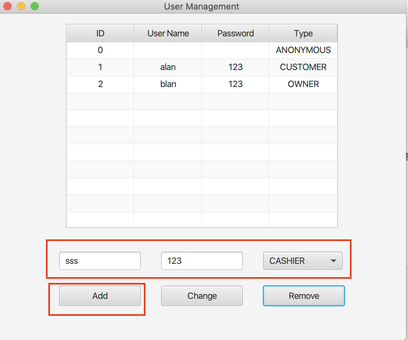Screen dimensions: 408x340
Task: Sort table by ID column header
Action: [x=100, y=33]
